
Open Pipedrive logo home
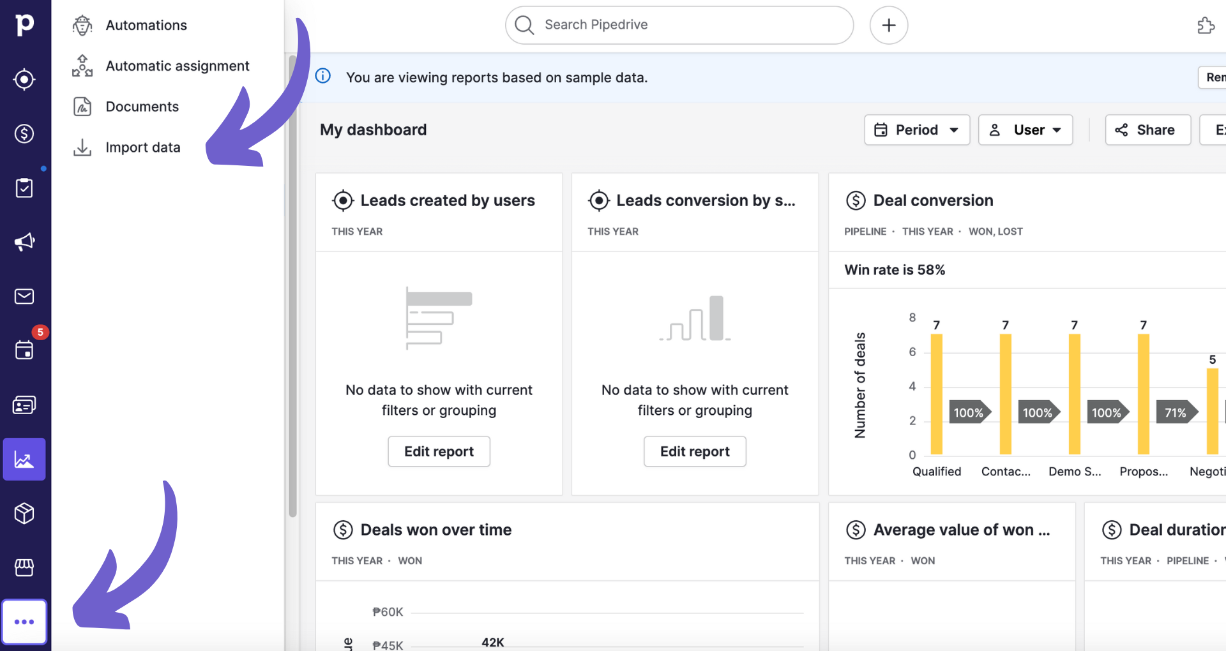pyautogui.click(x=24, y=24)
